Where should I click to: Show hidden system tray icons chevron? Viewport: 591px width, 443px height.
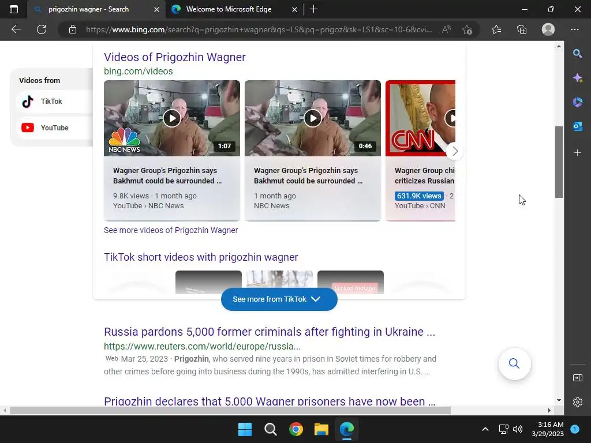[x=485, y=429]
